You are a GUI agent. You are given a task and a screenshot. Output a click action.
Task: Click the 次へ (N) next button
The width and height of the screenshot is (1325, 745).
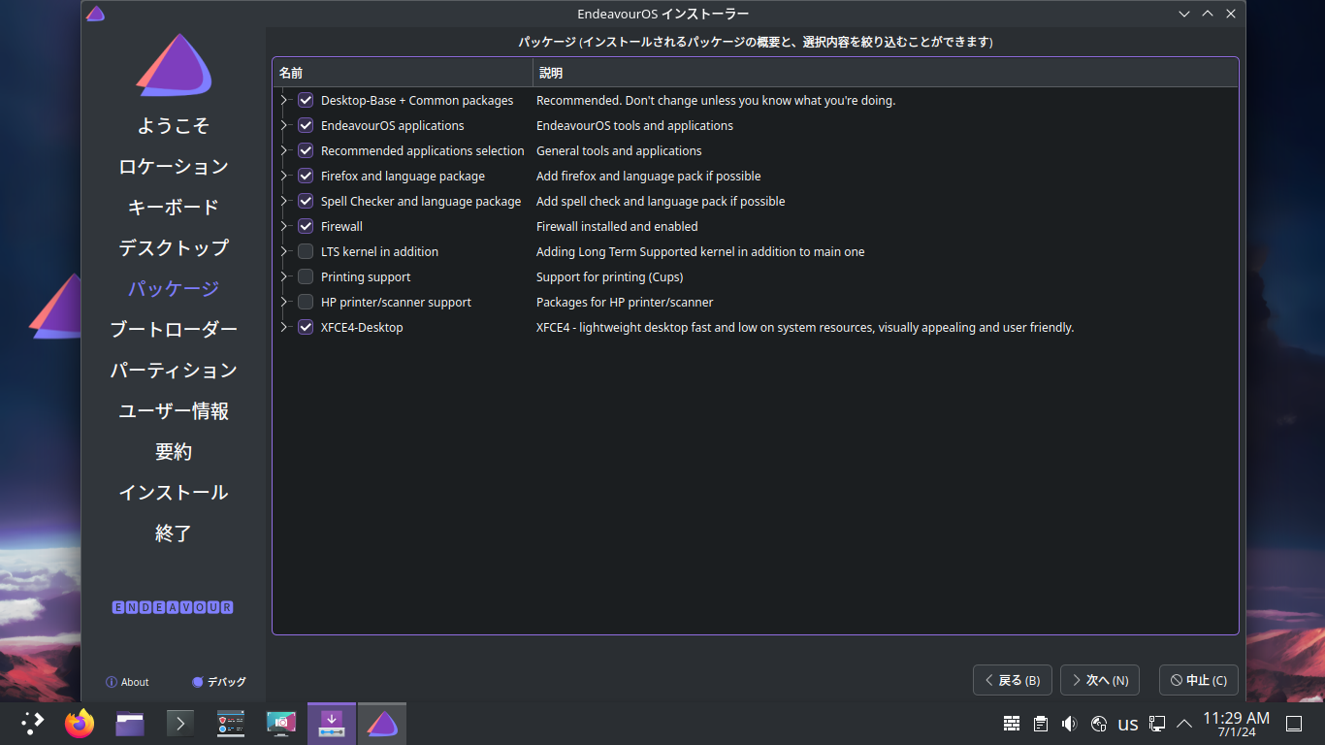pos(1099,680)
